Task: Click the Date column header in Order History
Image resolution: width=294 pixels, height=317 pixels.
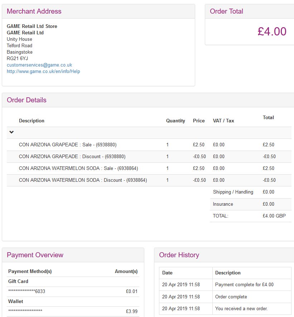Action: click(x=167, y=273)
